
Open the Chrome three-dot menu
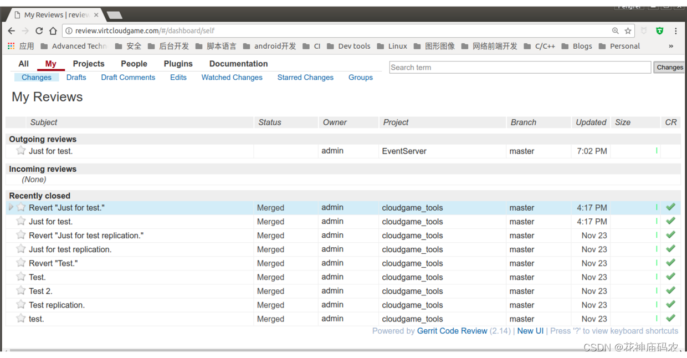pyautogui.click(x=676, y=31)
